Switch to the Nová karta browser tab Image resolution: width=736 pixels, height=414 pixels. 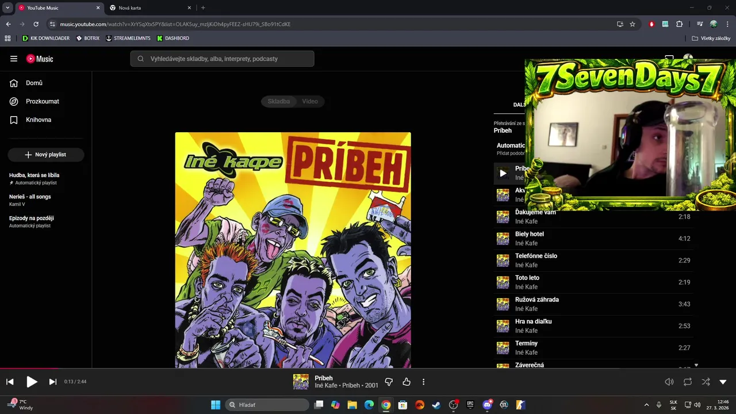click(x=151, y=8)
